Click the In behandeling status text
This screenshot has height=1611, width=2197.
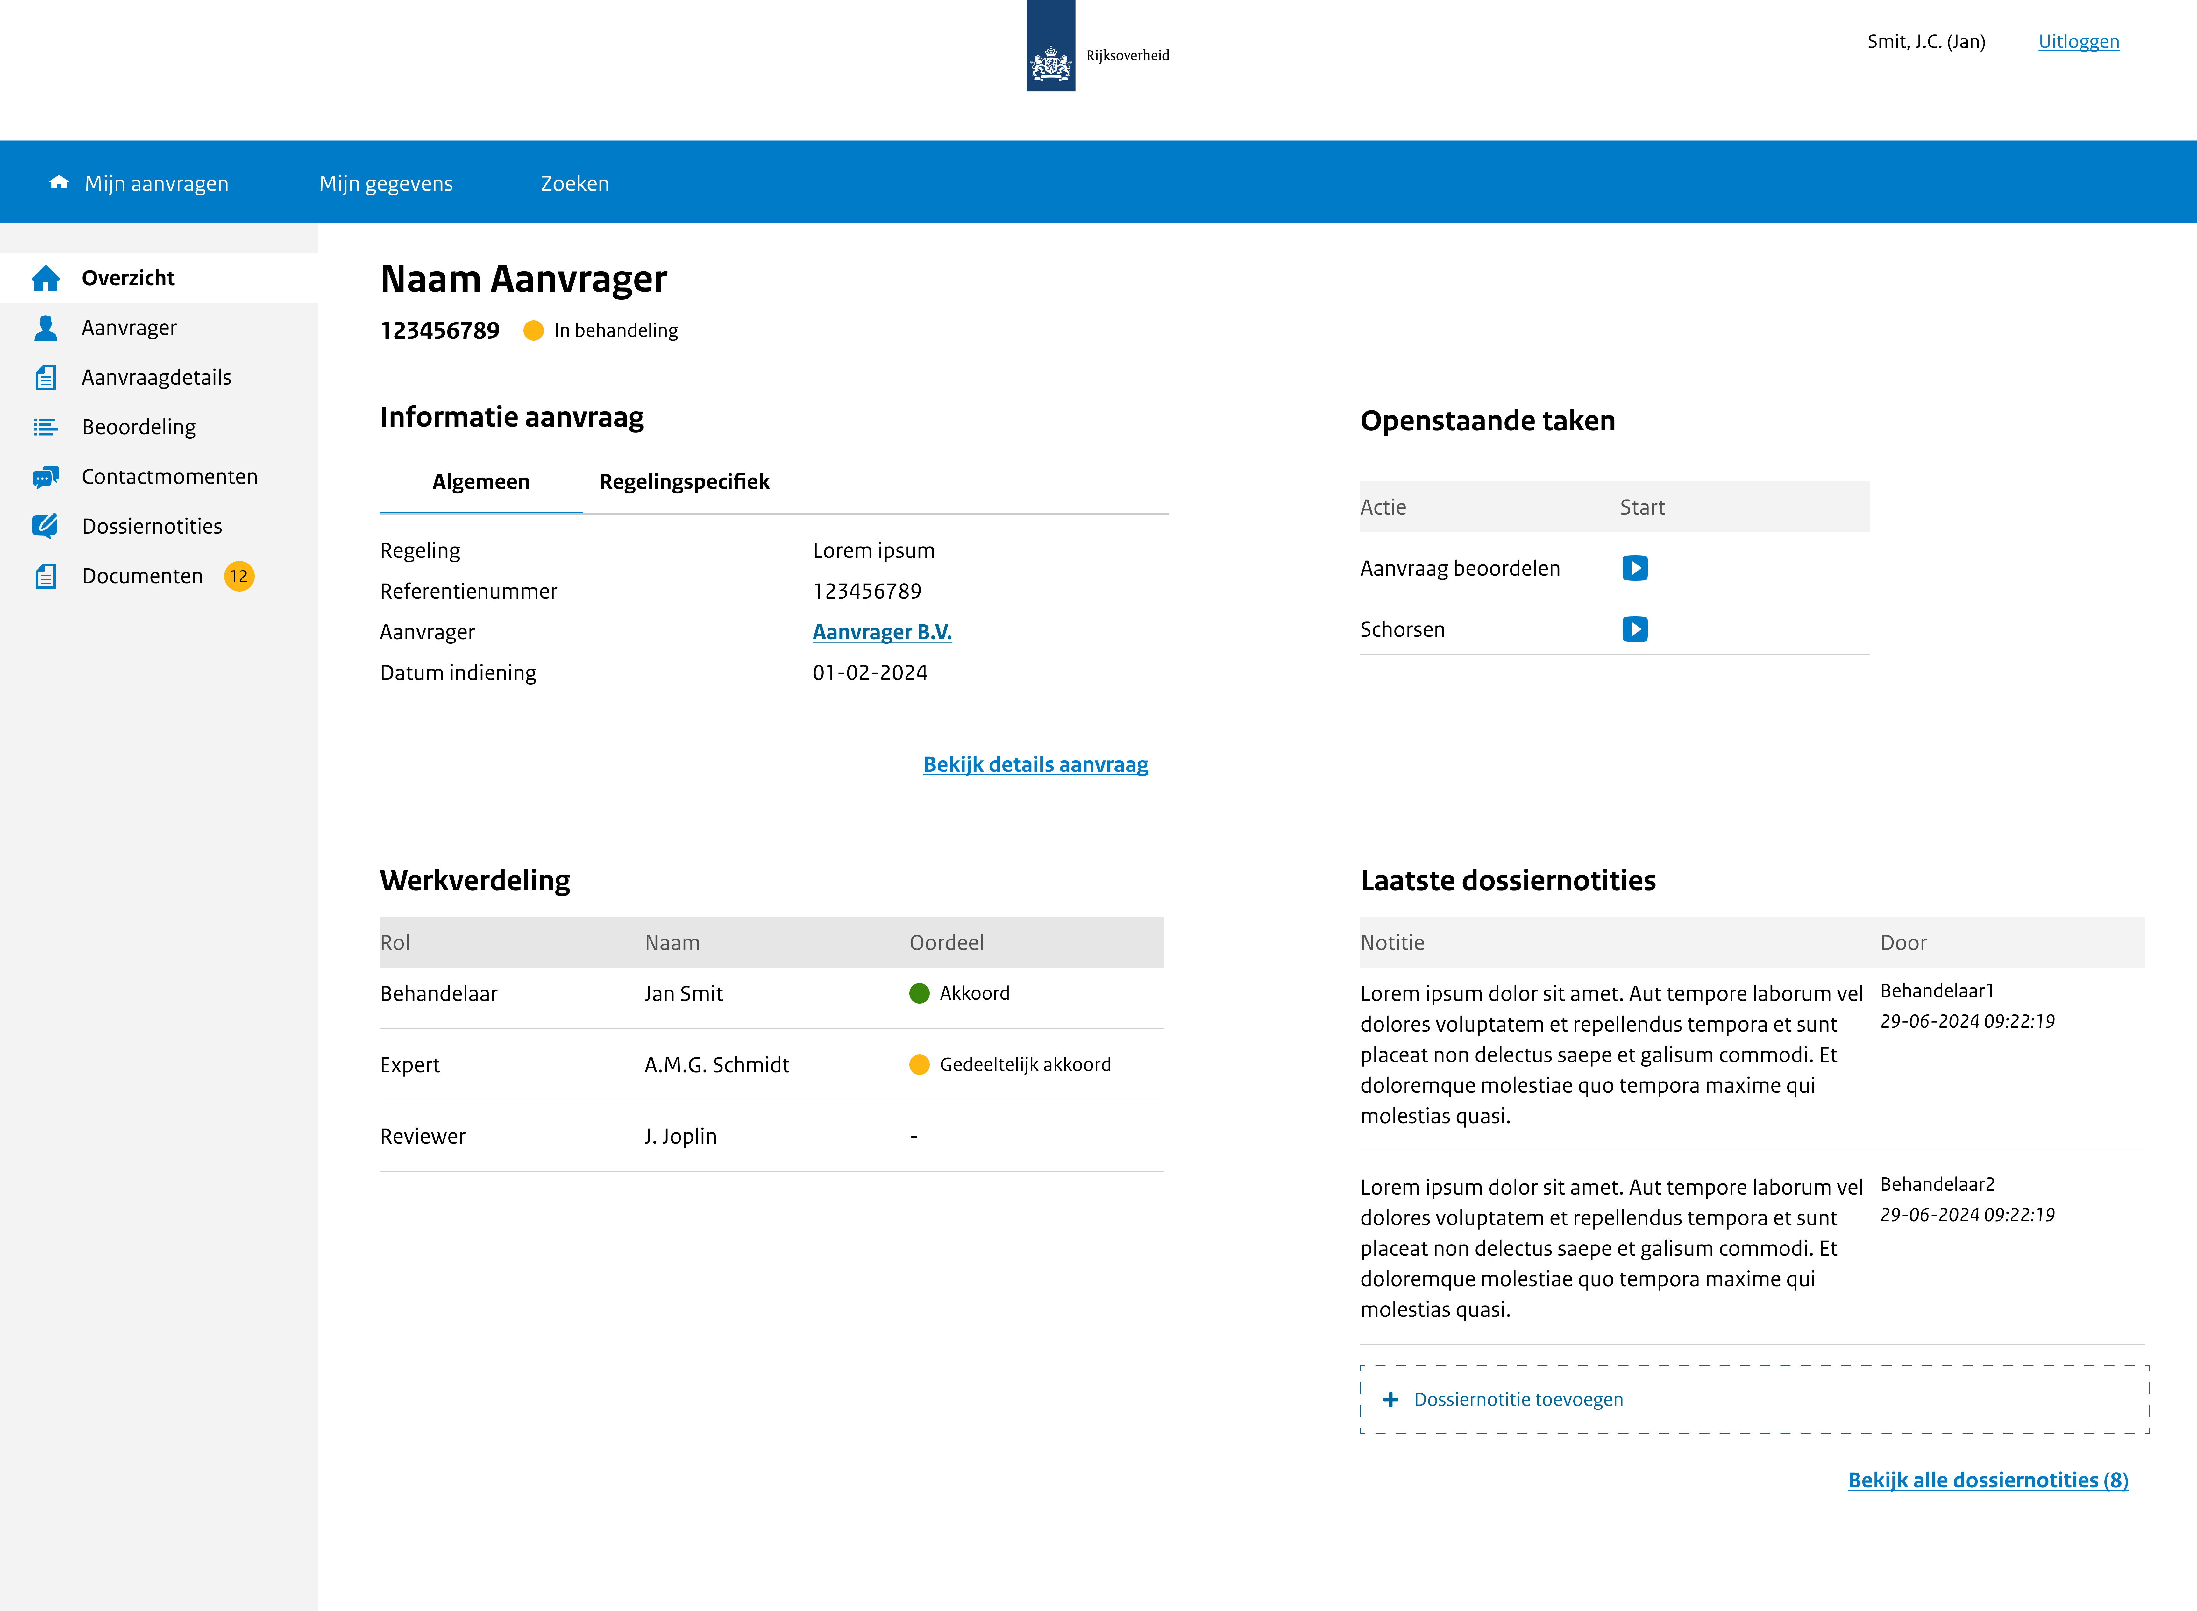click(616, 330)
